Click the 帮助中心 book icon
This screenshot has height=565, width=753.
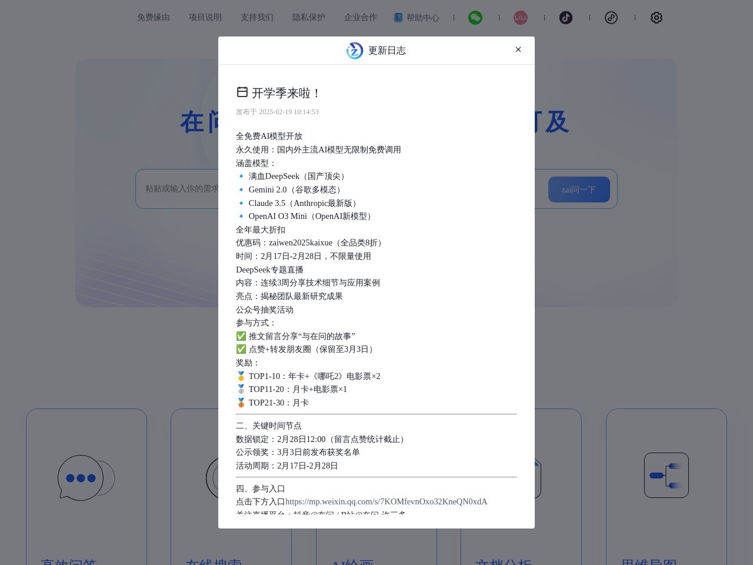398,18
